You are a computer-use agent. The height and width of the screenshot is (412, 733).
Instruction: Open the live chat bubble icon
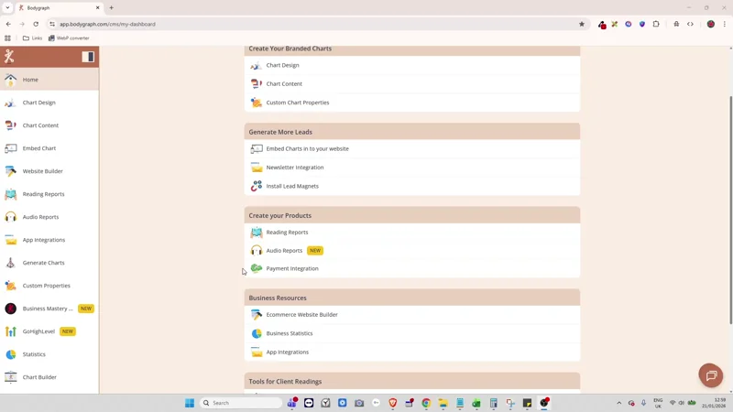[710, 375]
